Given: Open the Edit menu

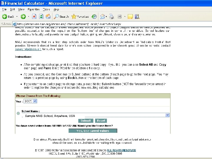Looking at the screenshot, I should 12,9.
